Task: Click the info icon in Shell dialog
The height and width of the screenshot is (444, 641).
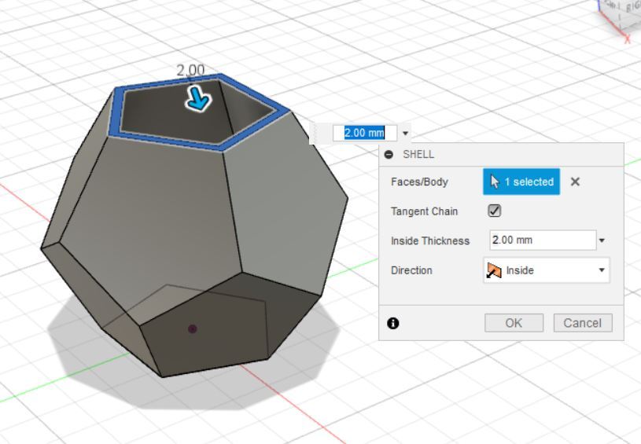Action: [x=392, y=323]
